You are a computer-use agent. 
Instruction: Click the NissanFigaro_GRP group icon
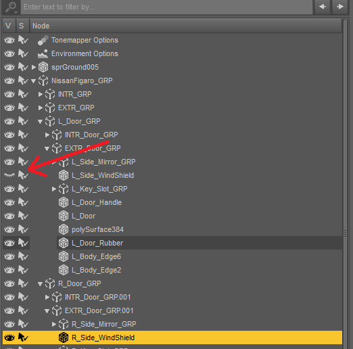click(x=43, y=80)
